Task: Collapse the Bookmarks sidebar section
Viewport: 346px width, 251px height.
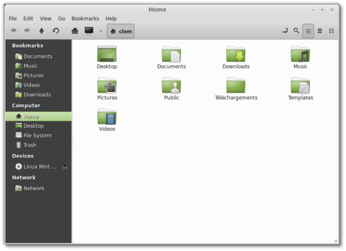Action: click(28, 46)
